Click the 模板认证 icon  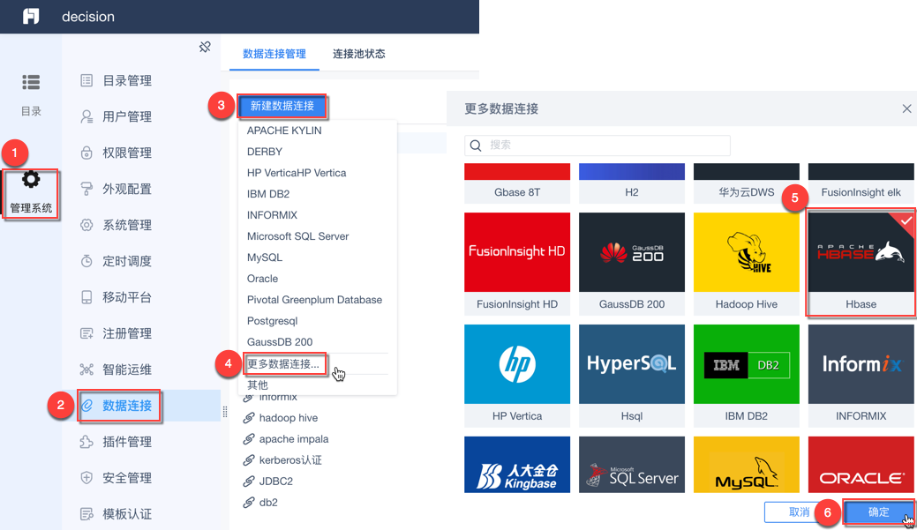(86, 514)
